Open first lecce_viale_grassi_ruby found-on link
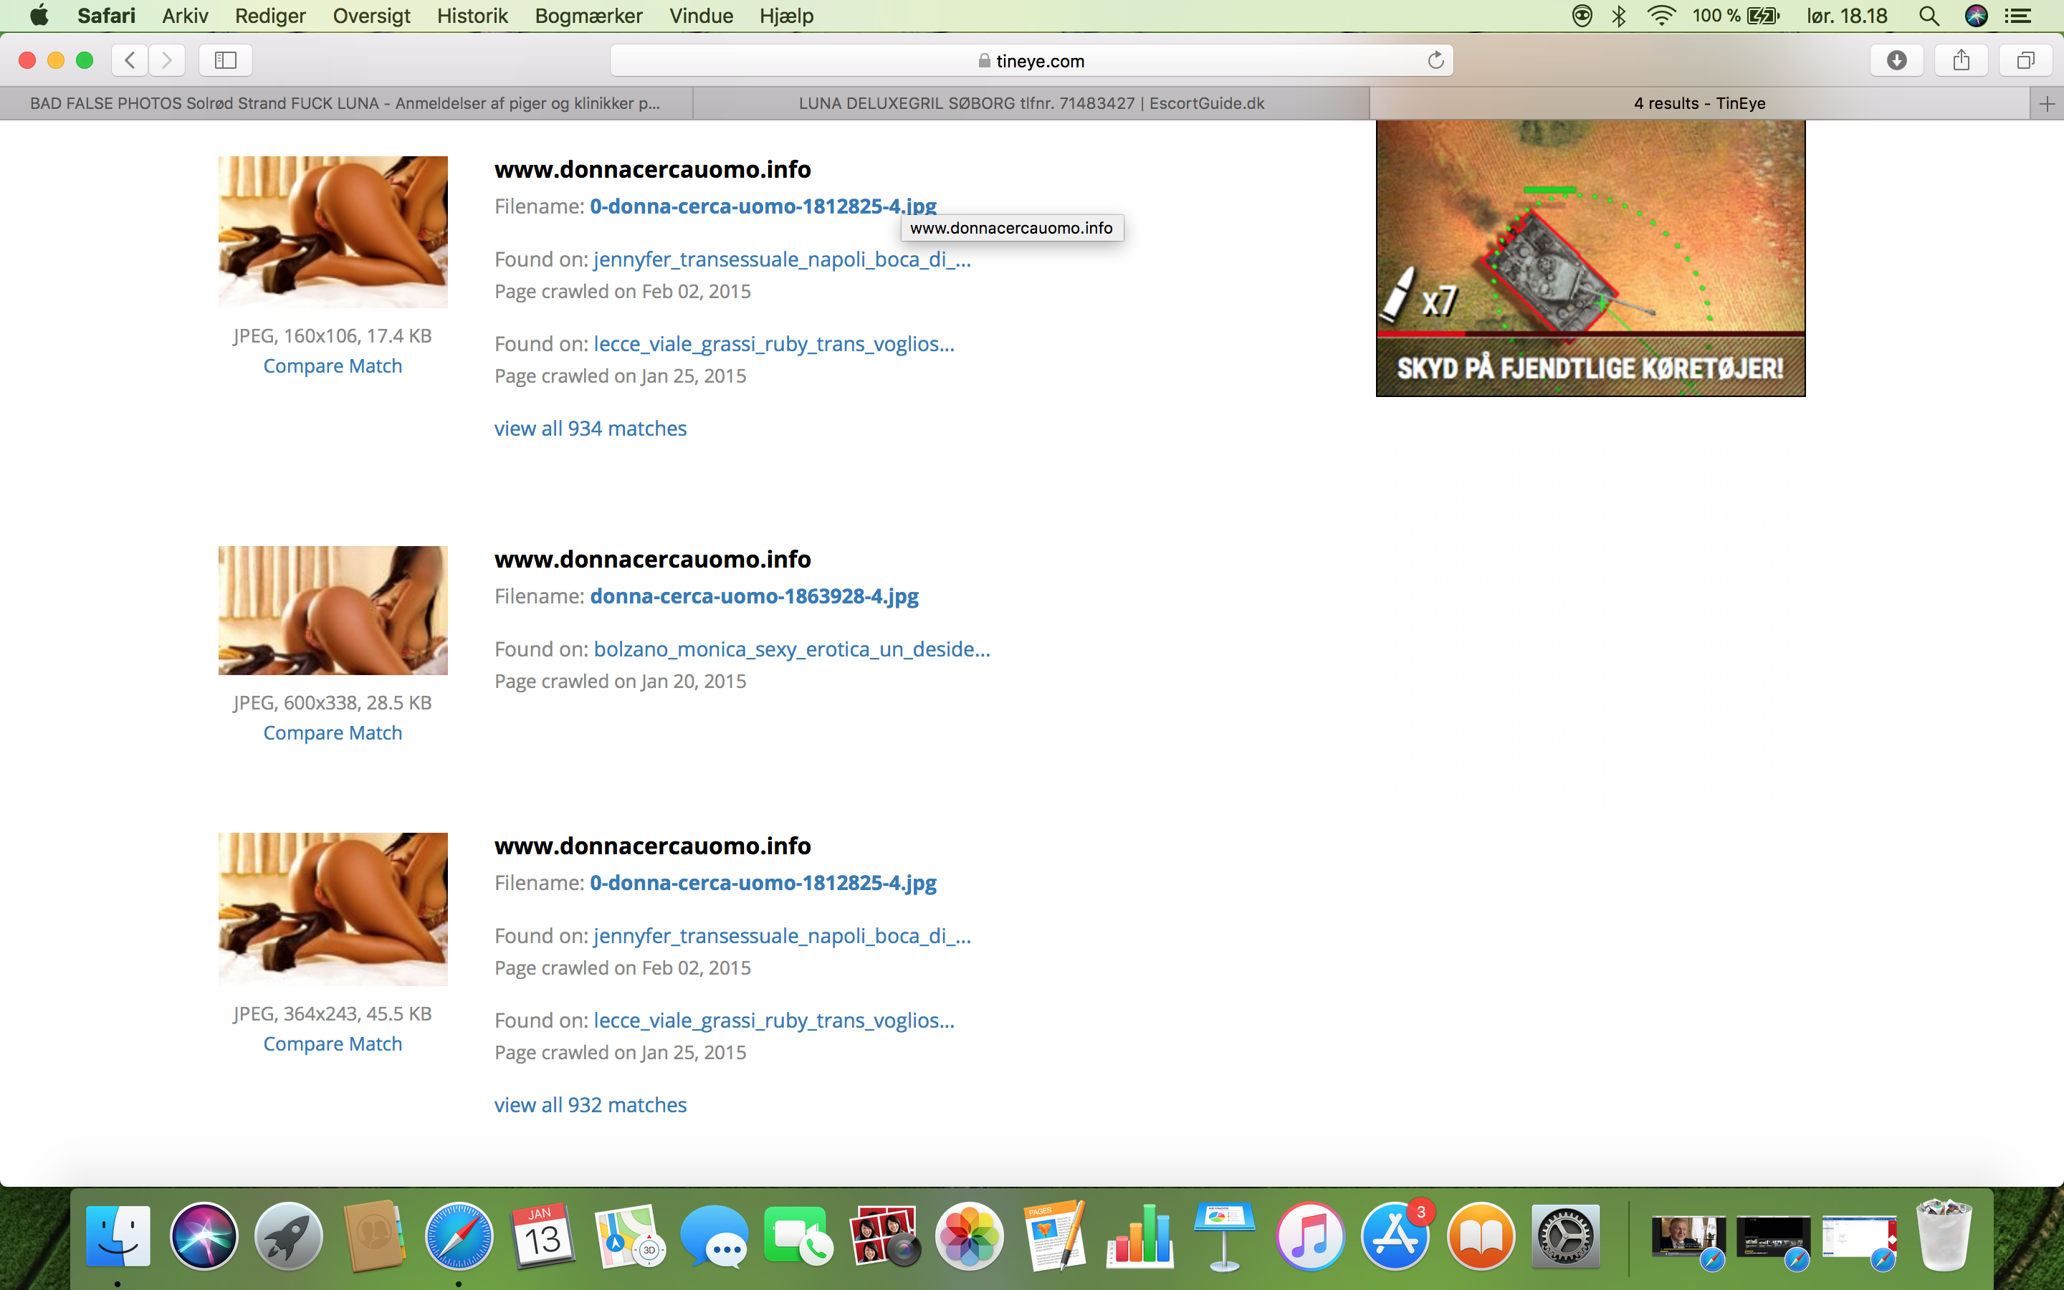2064x1290 pixels. (x=773, y=344)
